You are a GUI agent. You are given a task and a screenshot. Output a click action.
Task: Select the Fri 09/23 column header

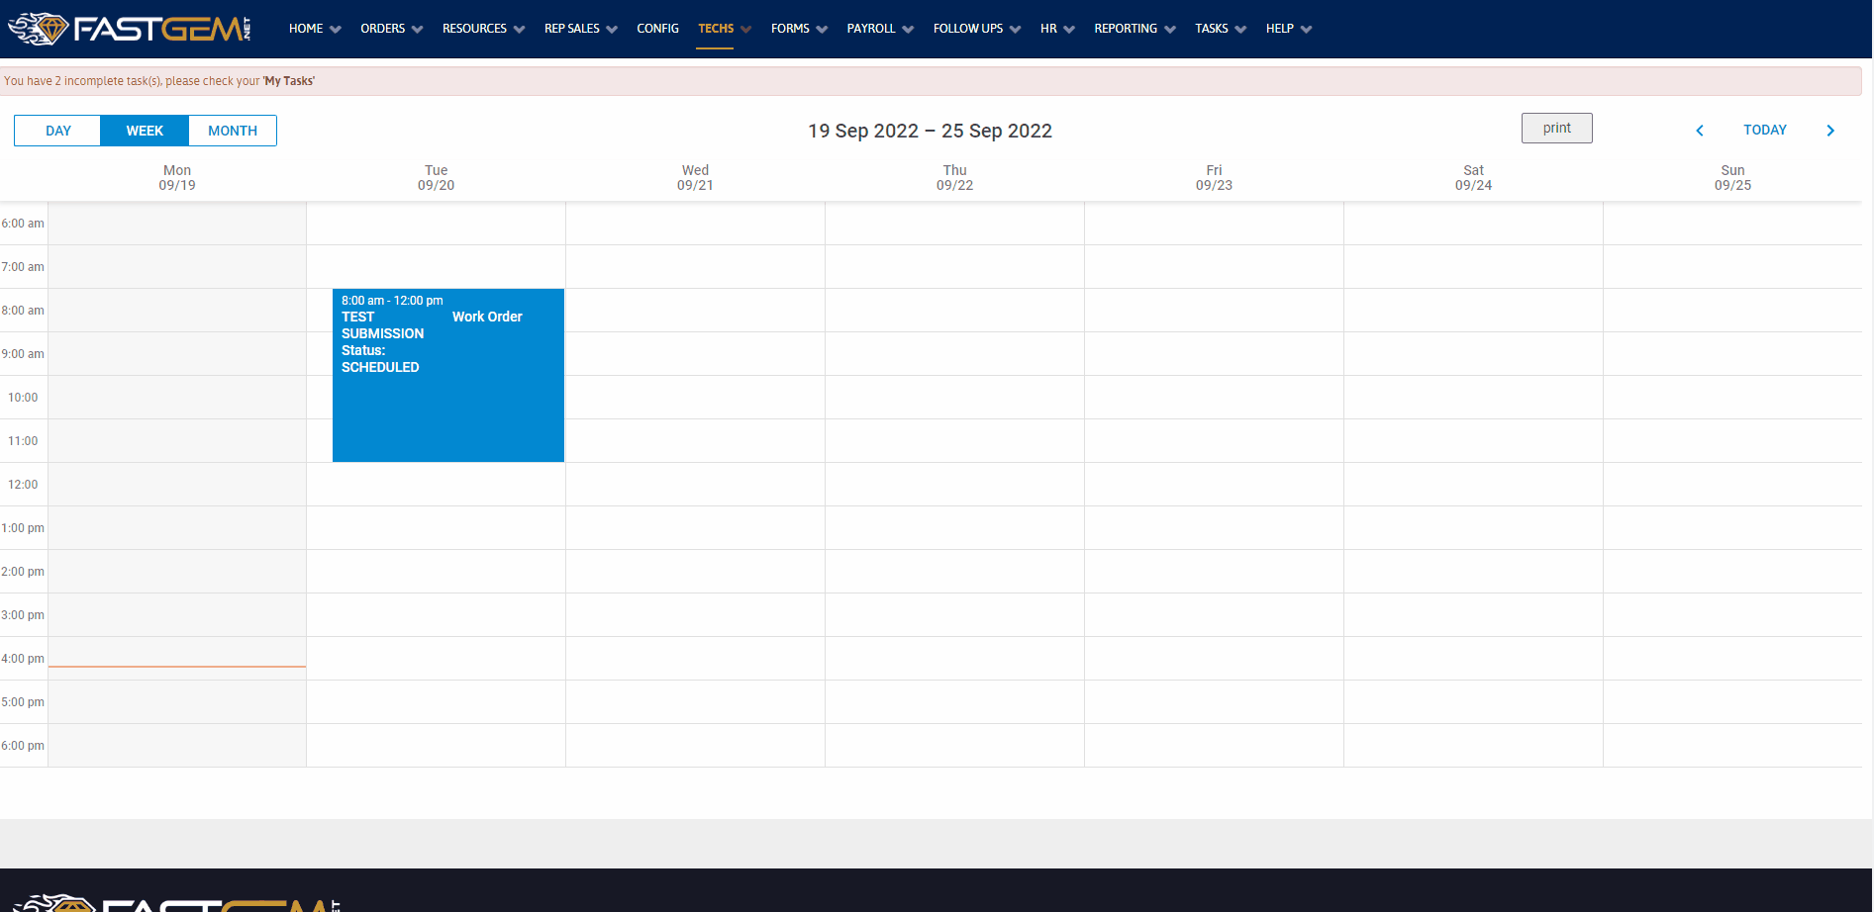coord(1215,178)
